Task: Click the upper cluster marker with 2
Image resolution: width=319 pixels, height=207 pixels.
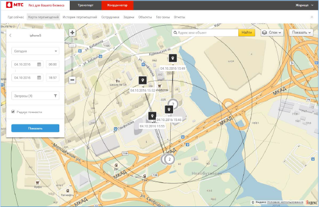Action: (173, 104)
